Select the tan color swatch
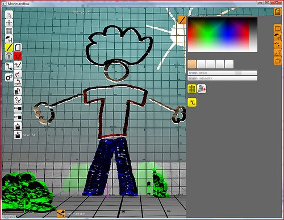 point(192,64)
